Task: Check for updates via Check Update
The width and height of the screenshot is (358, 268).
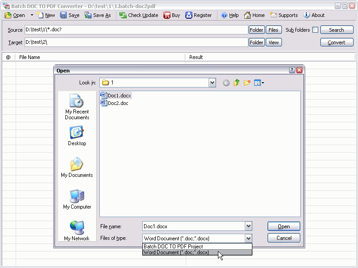Action: 139,15
